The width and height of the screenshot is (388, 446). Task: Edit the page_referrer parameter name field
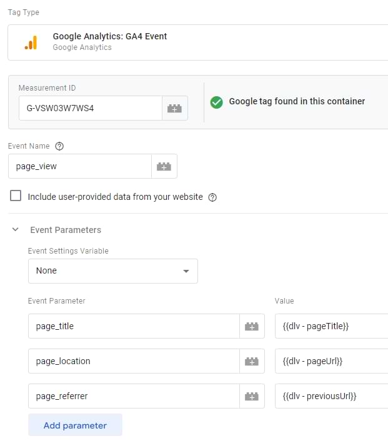point(134,396)
